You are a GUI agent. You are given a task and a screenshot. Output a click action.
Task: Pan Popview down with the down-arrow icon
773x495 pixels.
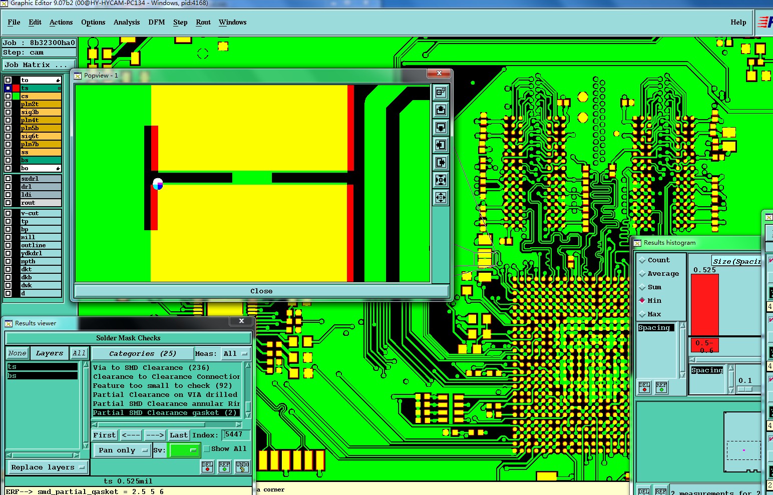(x=441, y=127)
